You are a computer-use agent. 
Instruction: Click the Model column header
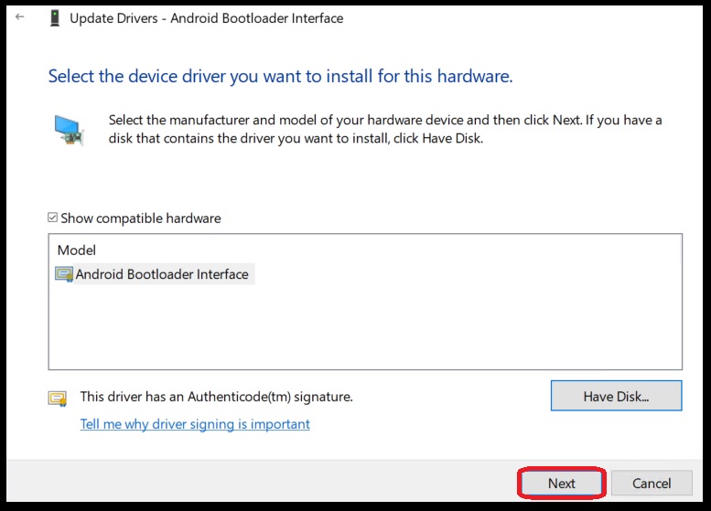click(77, 250)
